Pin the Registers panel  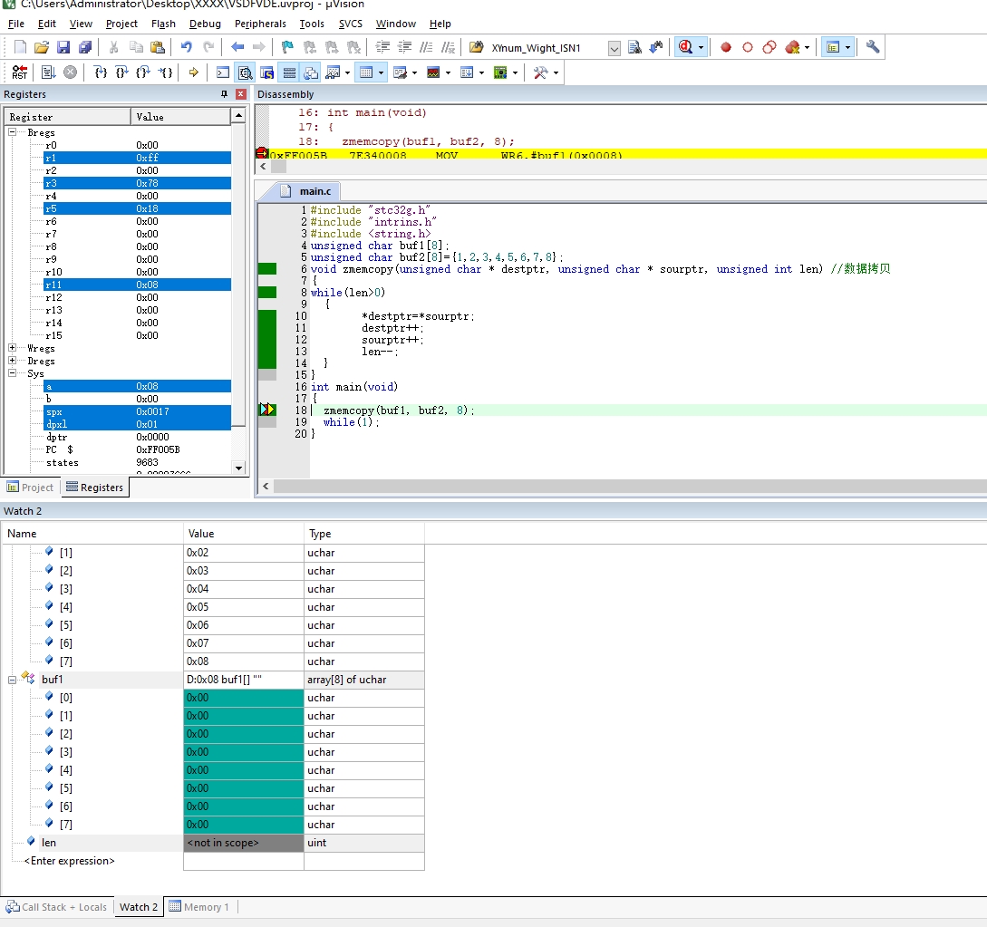click(x=224, y=93)
